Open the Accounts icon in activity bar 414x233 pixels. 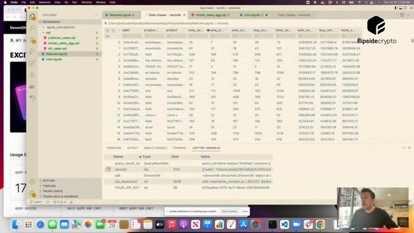pyautogui.click(x=32, y=182)
